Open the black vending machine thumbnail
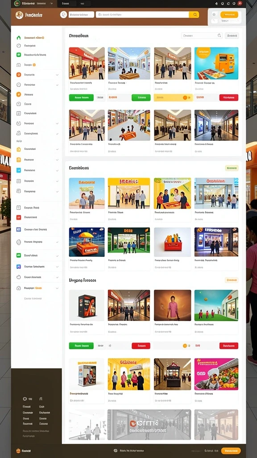Viewport: 257px width, 458px height. [x=87, y=305]
